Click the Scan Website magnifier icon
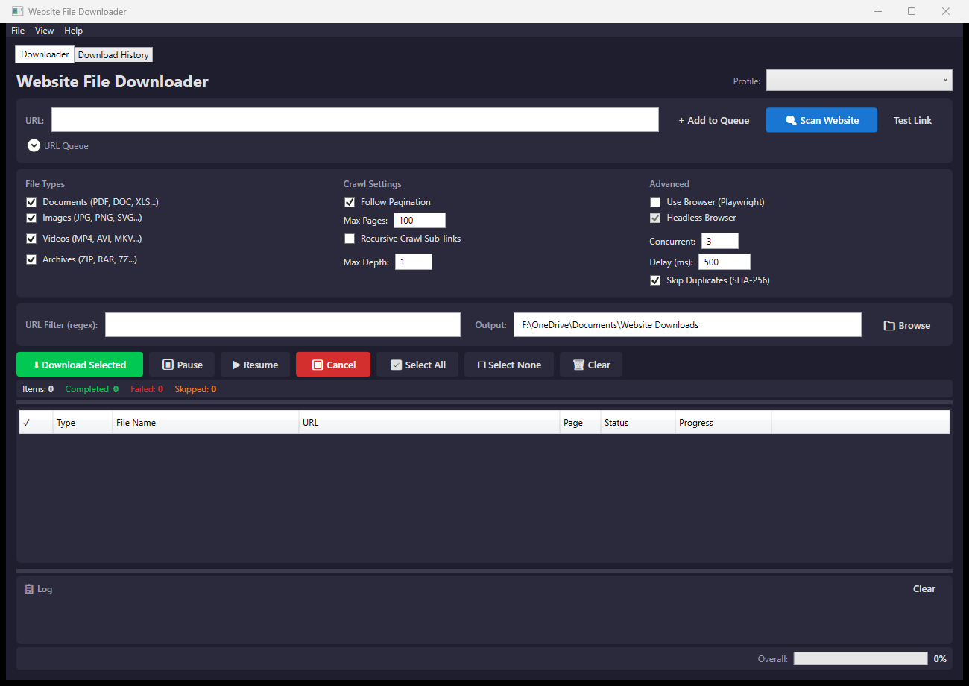 click(x=792, y=120)
